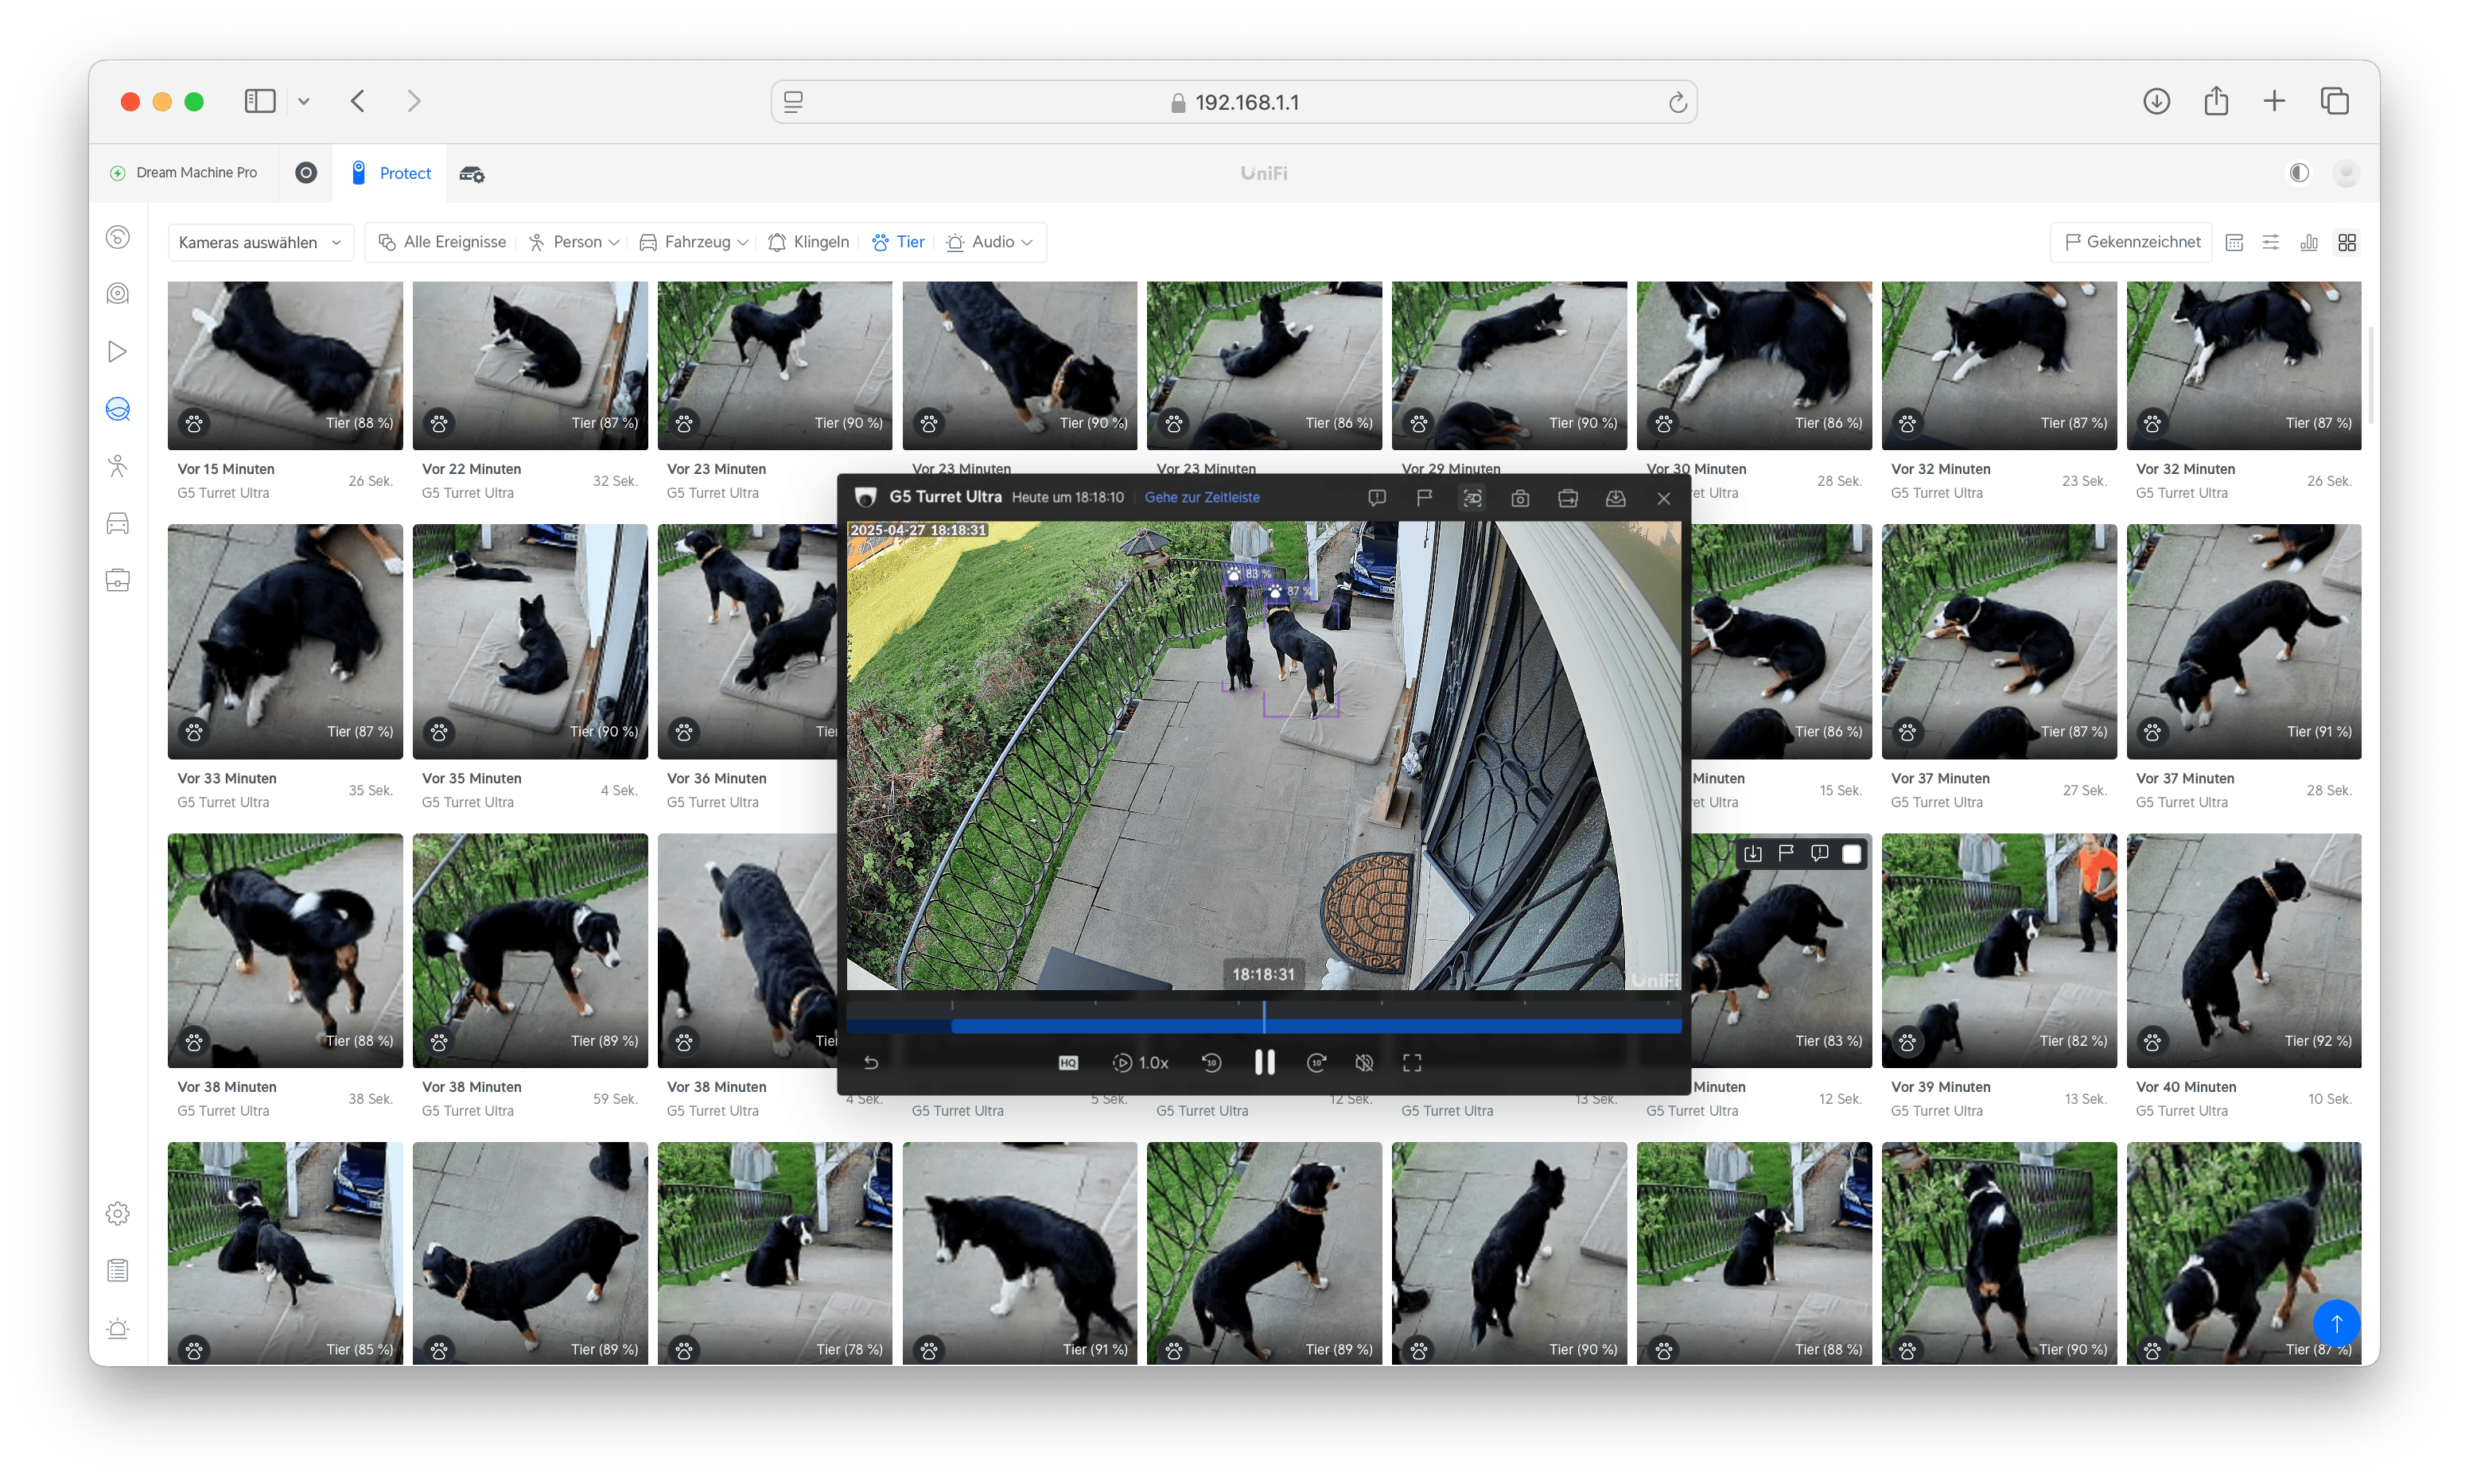Click the Gekennzeichnet button

[x=2132, y=242]
